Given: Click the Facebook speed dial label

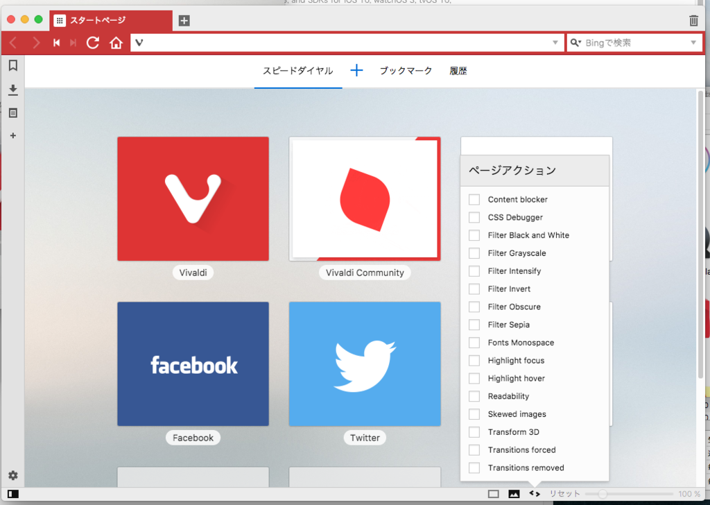Looking at the screenshot, I should [x=193, y=438].
